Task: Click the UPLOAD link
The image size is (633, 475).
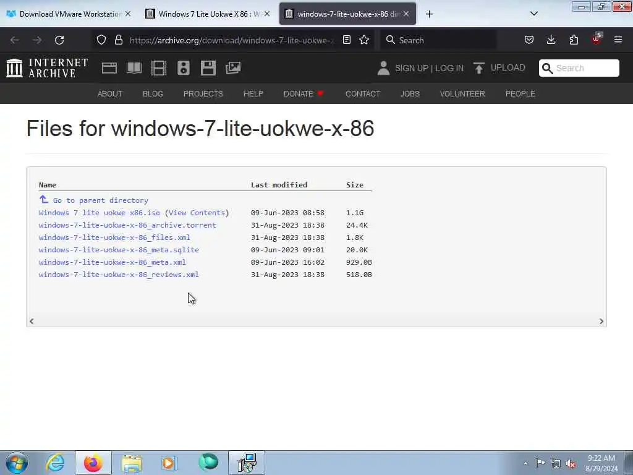Action: (508, 68)
